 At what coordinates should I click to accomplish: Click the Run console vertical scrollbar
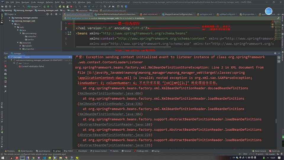click(x=276, y=121)
